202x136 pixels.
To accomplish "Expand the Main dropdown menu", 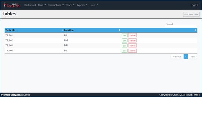I will [42, 5].
